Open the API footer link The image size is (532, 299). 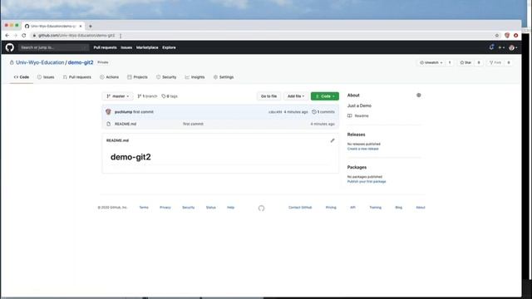(352, 208)
